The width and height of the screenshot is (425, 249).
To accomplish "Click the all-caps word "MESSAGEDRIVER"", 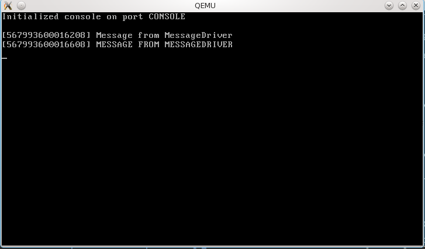I will coord(198,44).
